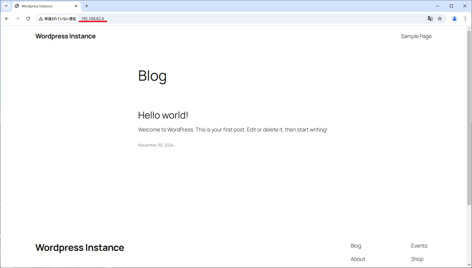Reload the current page
The width and height of the screenshot is (472, 268).
[x=28, y=18]
